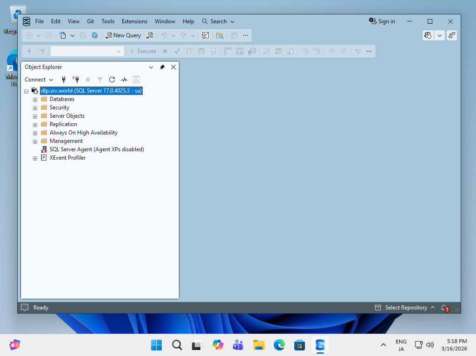Open the Connect dropdown in Object Explorer
476x356 pixels.
[x=39, y=80]
